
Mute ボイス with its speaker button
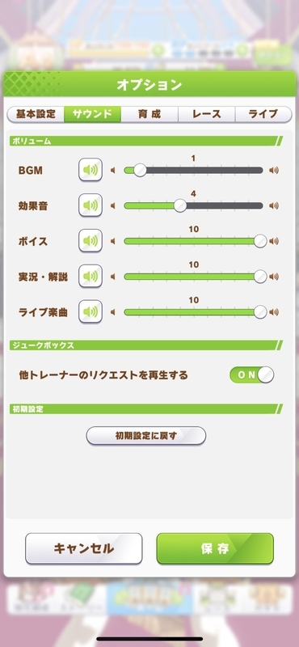tap(91, 240)
